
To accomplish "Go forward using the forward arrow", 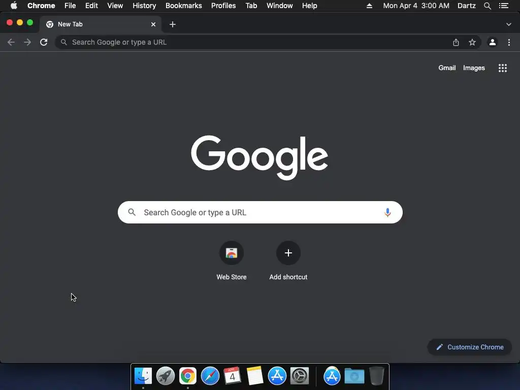I will point(27,42).
